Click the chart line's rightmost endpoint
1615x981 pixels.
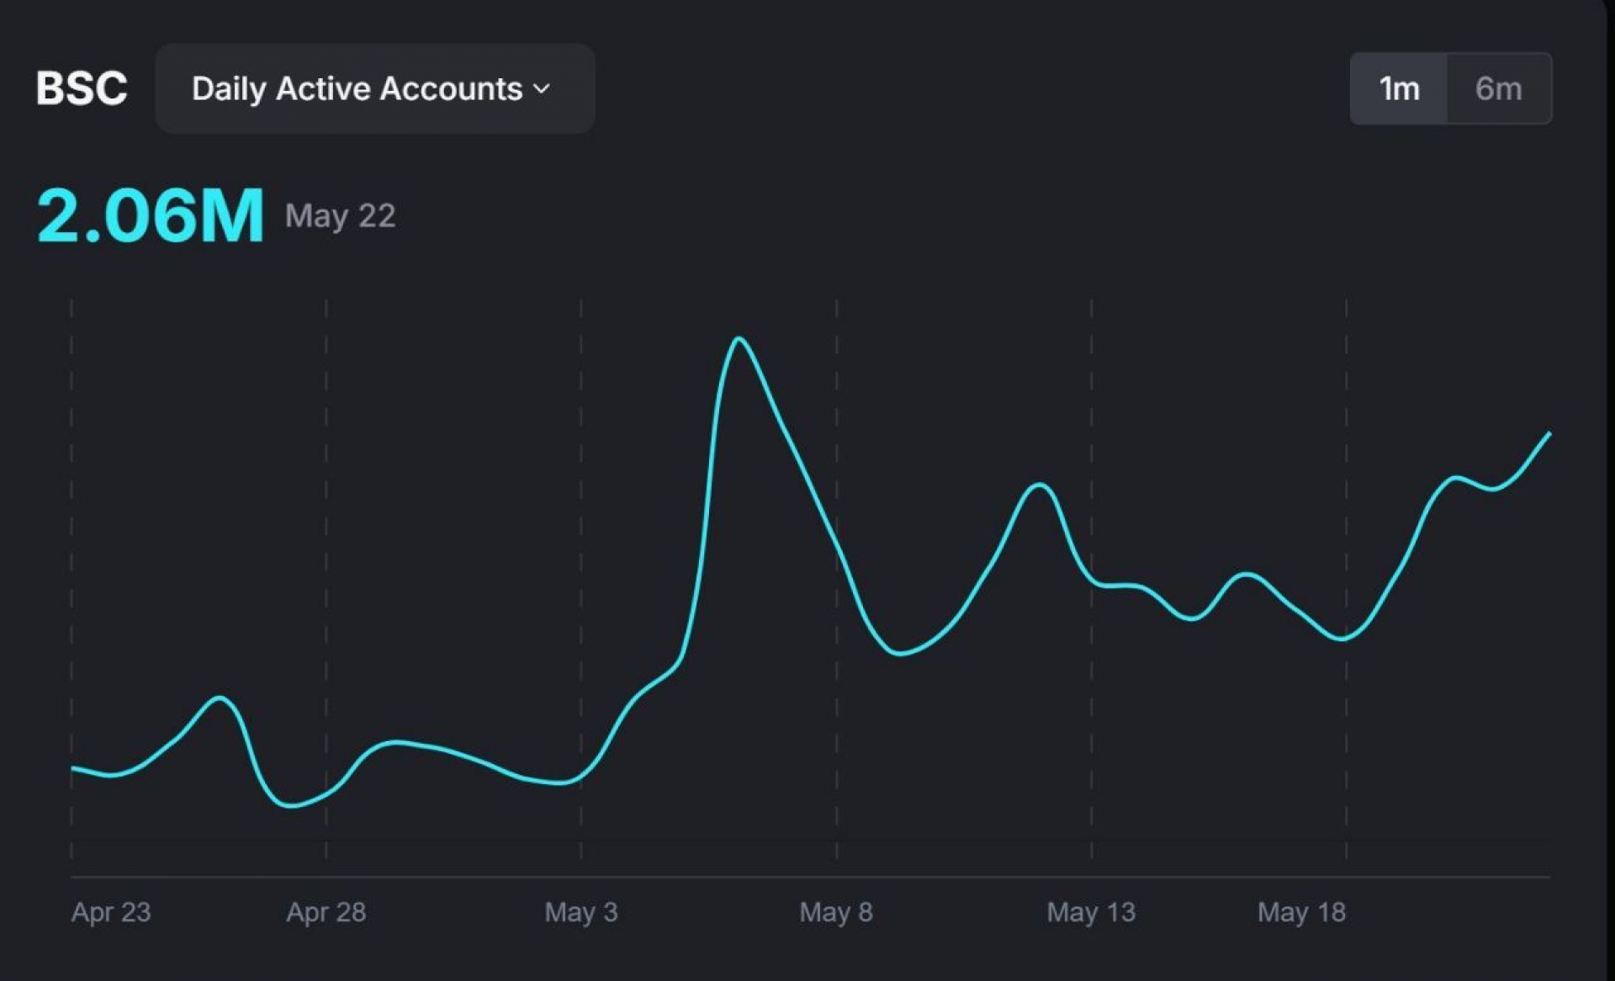[1549, 433]
